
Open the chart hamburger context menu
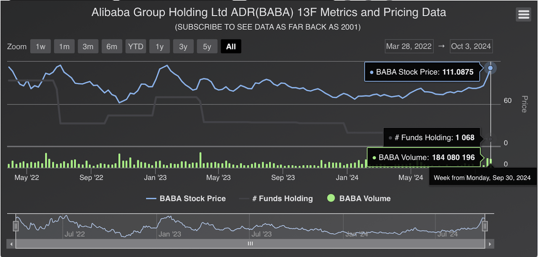524,15
